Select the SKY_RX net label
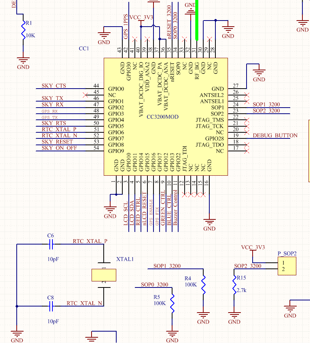Viewport: 310px width, 343px height. 52,104
